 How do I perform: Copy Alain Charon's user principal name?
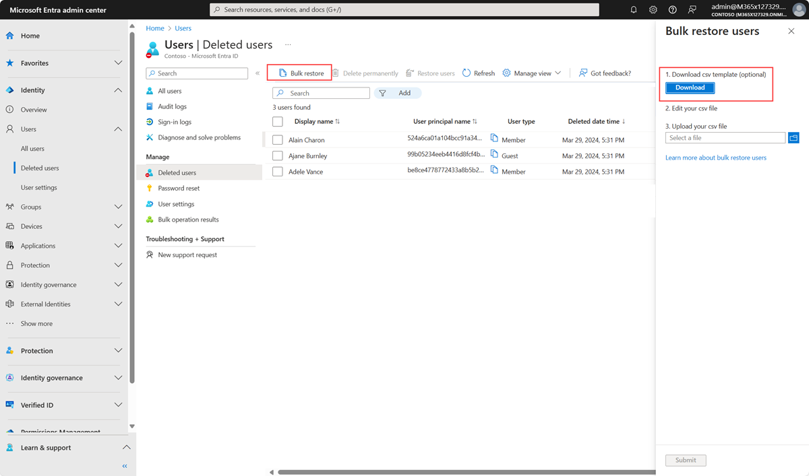(494, 138)
